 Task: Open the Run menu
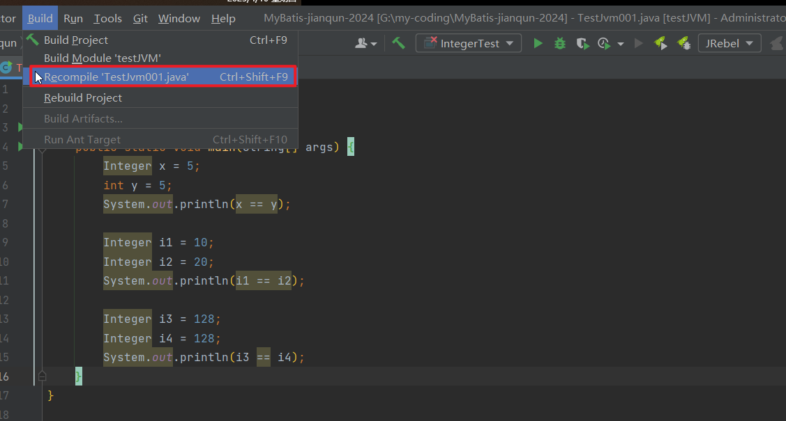[73, 19]
